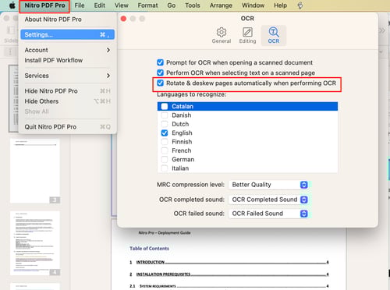Image resolution: width=390 pixels, height=290 pixels.
Task: Open OCR failed sound dropdown
Action: (269, 214)
